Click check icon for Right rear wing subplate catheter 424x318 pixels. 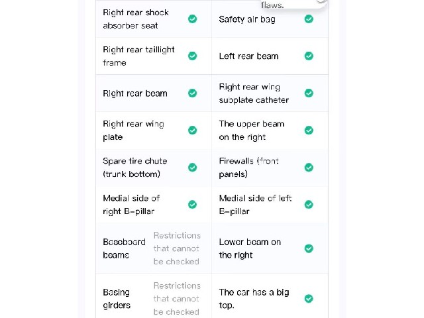click(309, 93)
